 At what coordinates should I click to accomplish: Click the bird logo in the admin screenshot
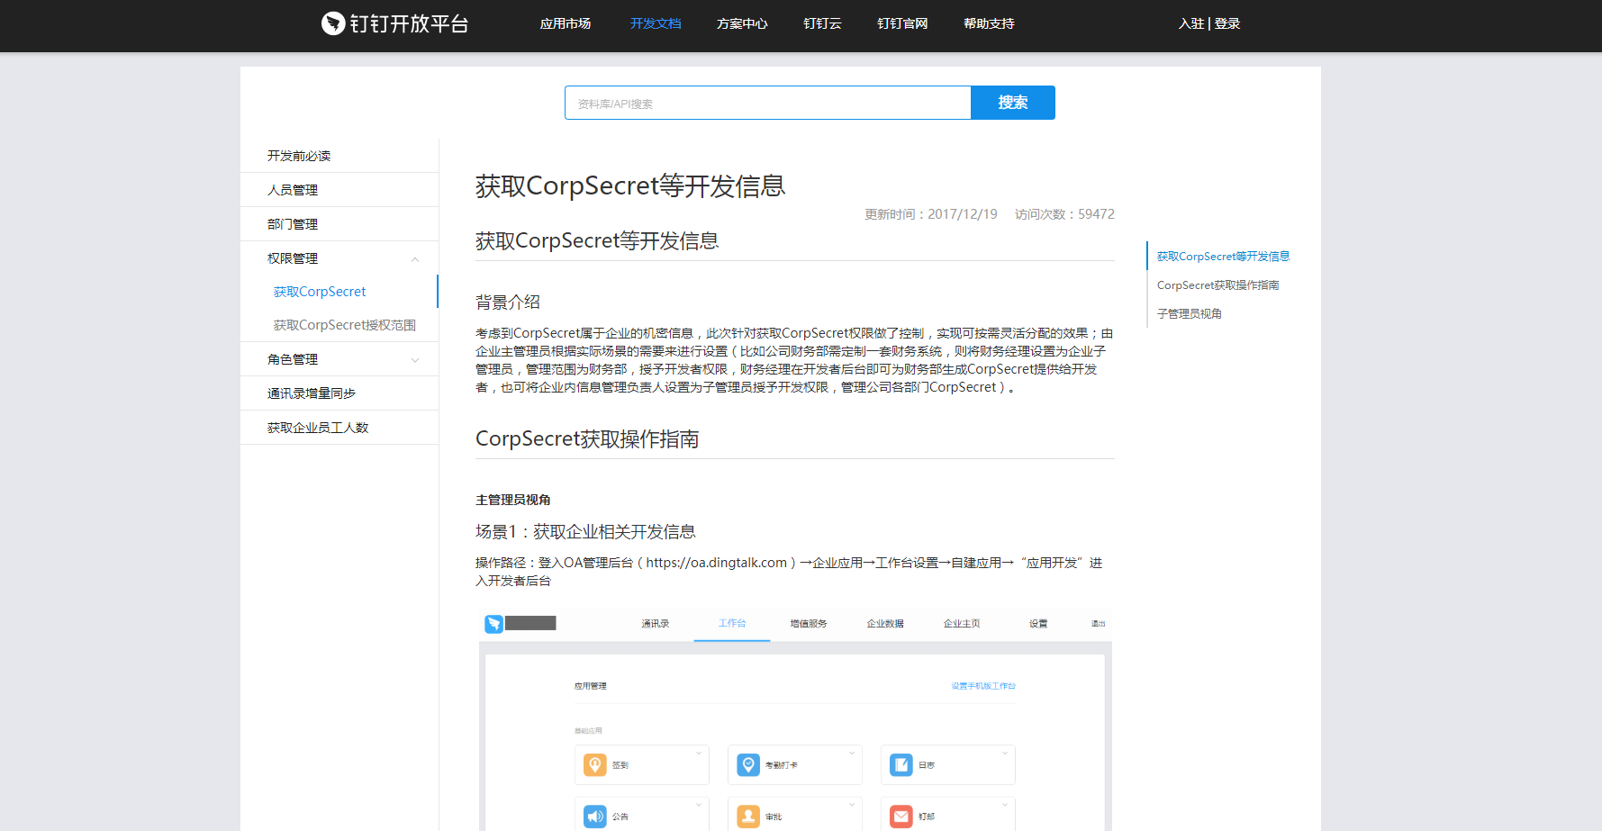tap(493, 623)
